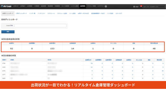Open the 1 waiting shipment for store 1077
This screenshot has width=166, height=93.
(x=92, y=75)
